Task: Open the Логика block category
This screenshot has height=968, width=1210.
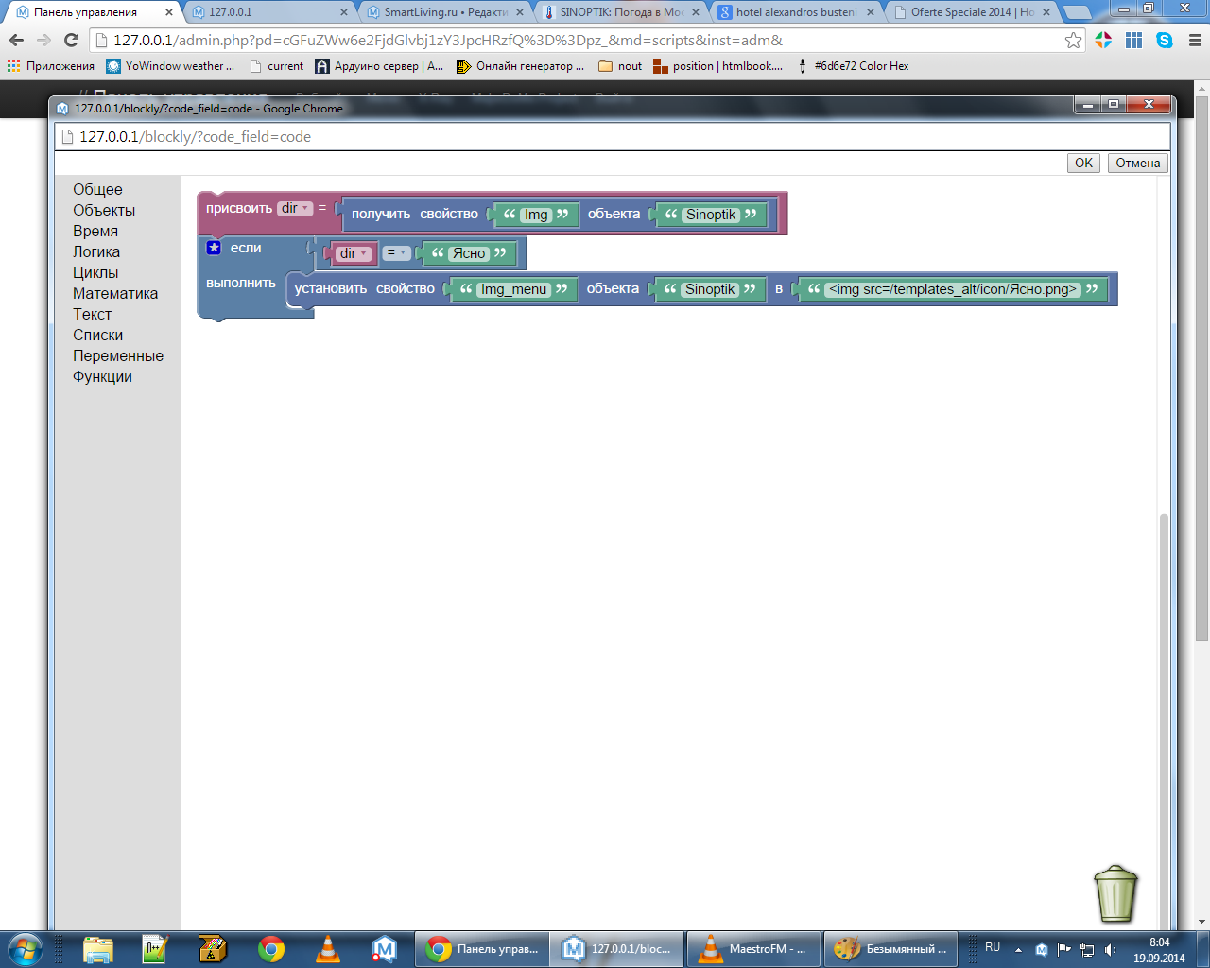Action: pos(96,252)
